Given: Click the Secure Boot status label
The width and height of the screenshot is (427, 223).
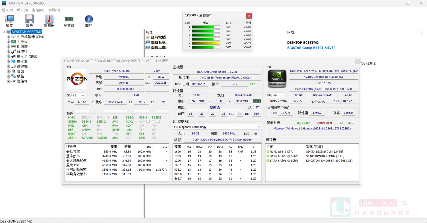Looking at the screenshot, I should (x=324, y=123).
